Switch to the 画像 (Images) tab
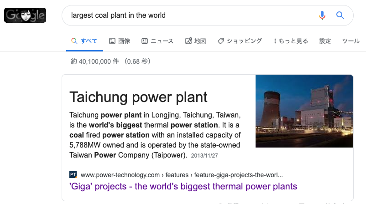Screen dimensions: 366x204 click(x=120, y=41)
